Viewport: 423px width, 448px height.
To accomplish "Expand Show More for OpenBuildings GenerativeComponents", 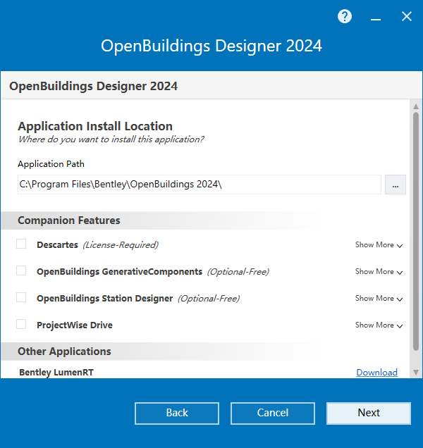I will tap(379, 272).
